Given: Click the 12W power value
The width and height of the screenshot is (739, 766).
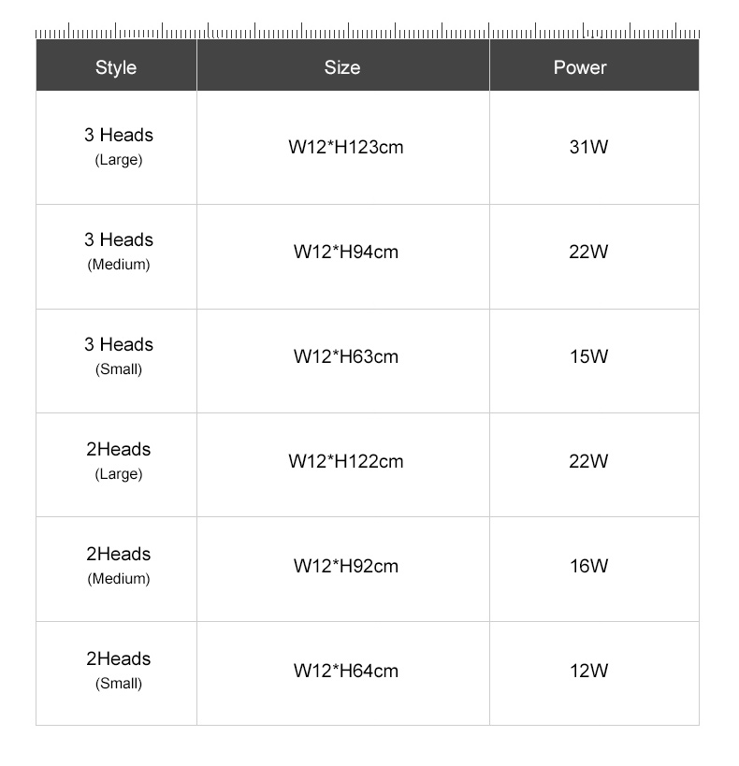Looking at the screenshot, I should coord(588,671).
